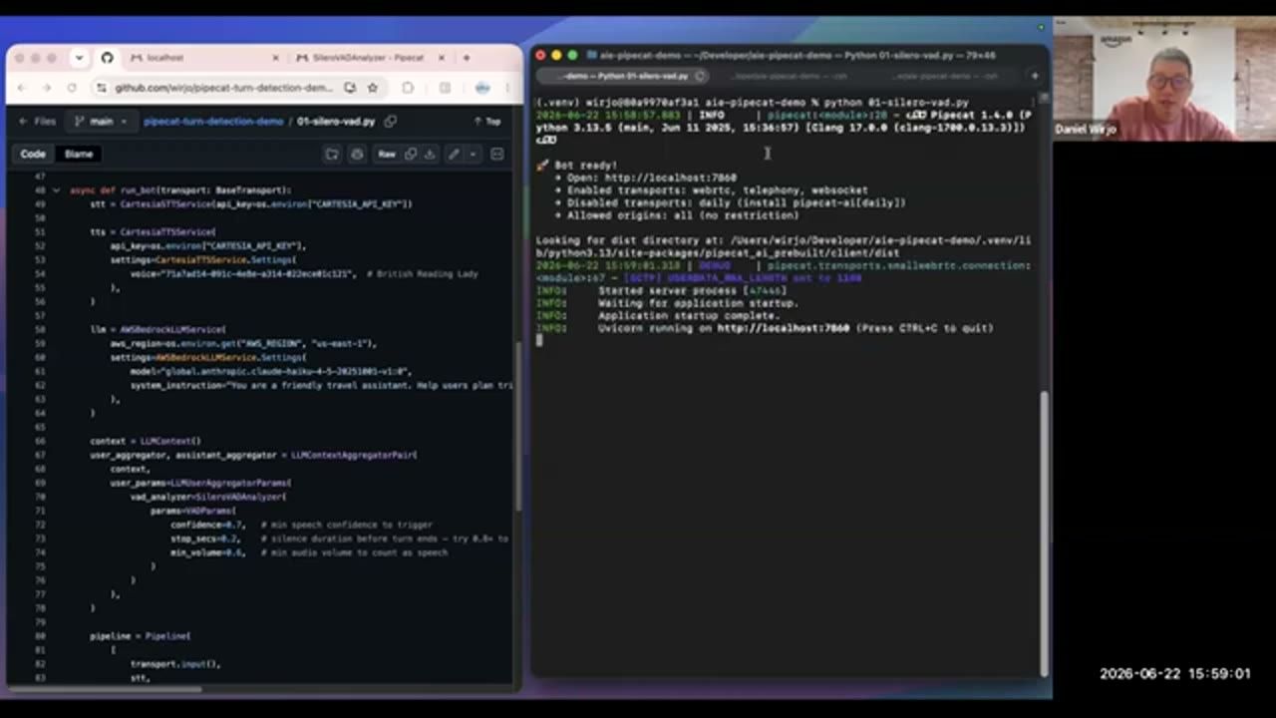Open the main branch selector dropdown
Viewport: 1276px width, 718px height.
pyautogui.click(x=101, y=122)
